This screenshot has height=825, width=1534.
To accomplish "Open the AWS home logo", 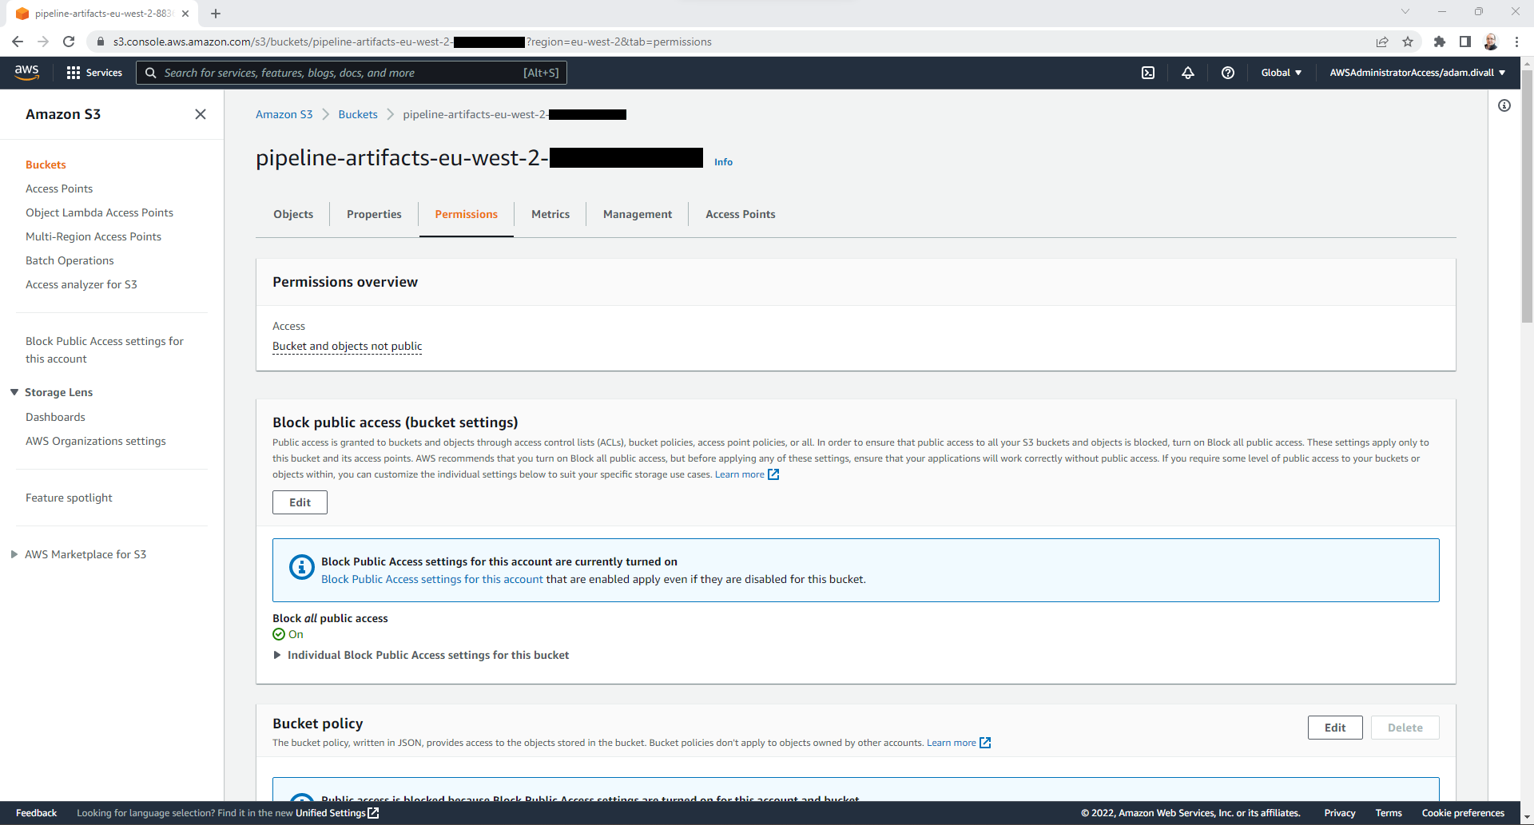I will [27, 72].
